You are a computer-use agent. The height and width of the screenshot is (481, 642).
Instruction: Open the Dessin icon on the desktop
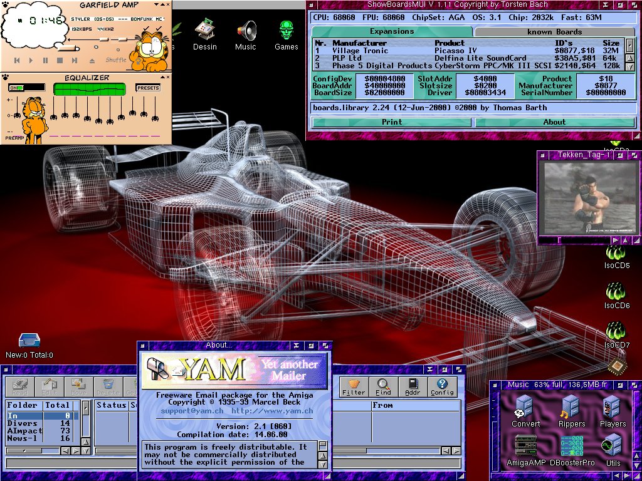(205, 28)
